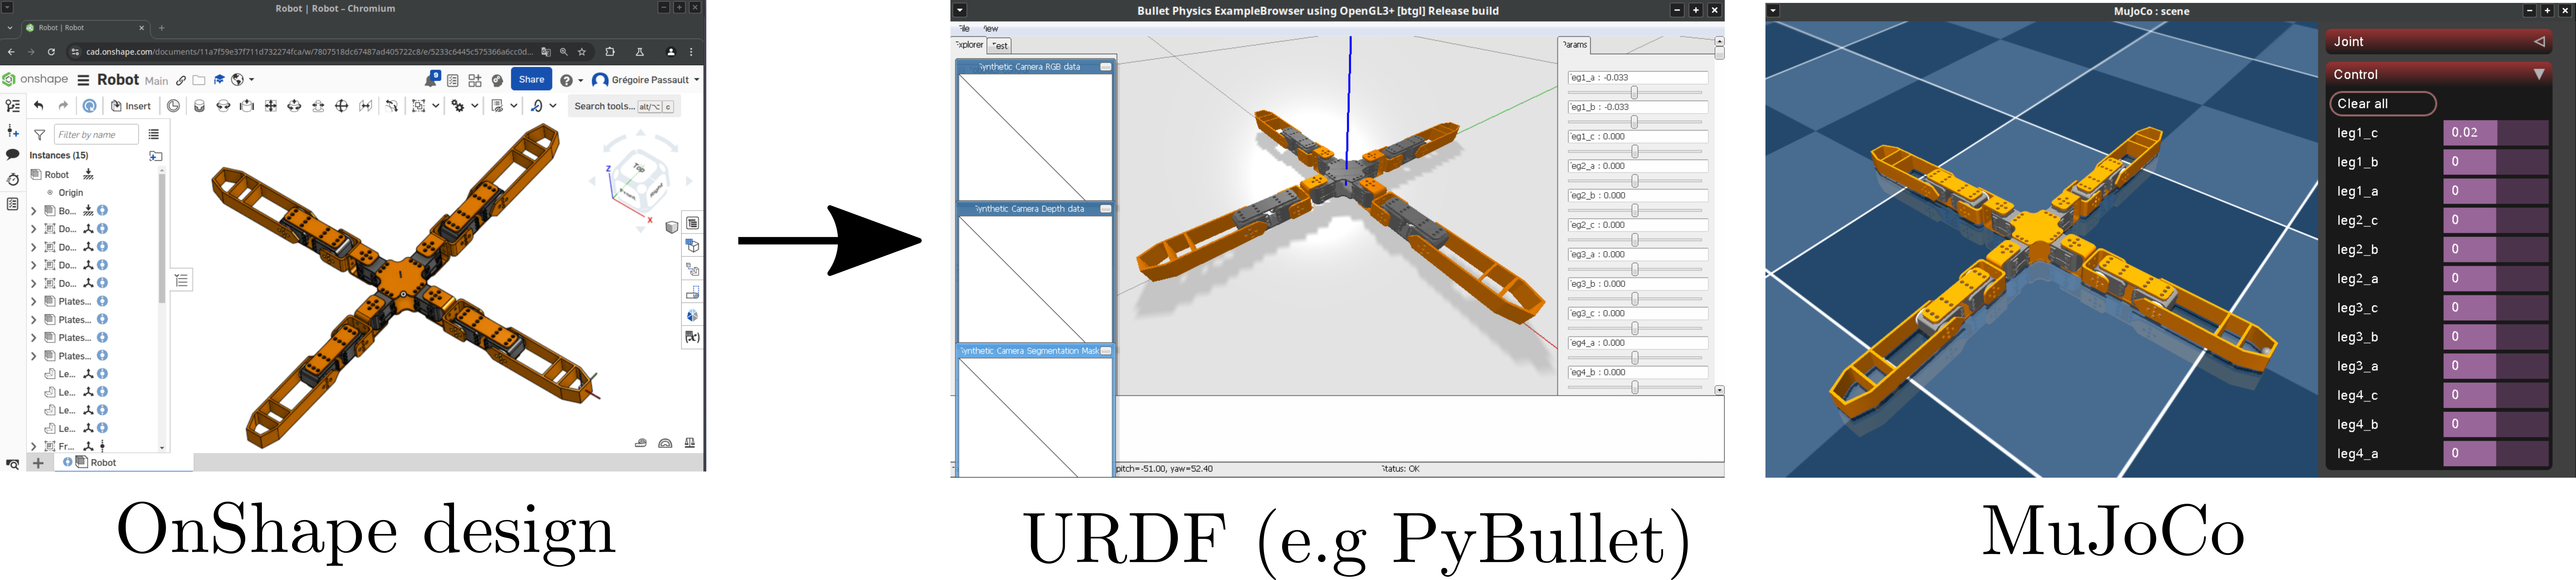Image resolution: width=2576 pixels, height=580 pixels.
Task: Click the App Store grid icon
Action: (475, 80)
